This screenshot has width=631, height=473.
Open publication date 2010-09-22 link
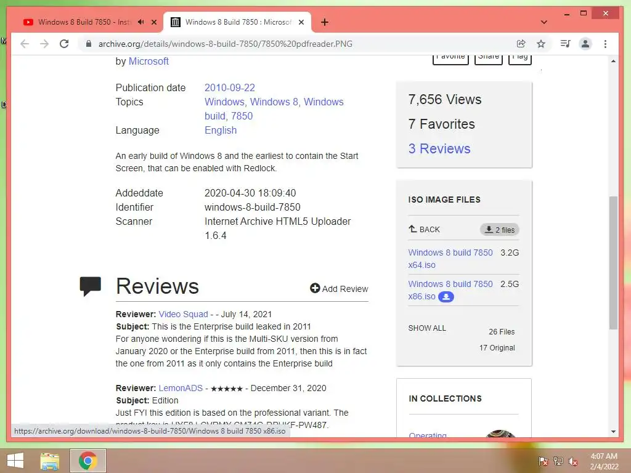(x=230, y=87)
